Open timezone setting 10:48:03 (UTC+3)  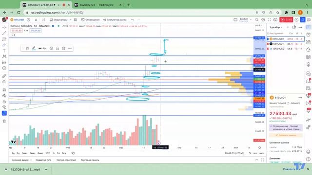[234, 153]
